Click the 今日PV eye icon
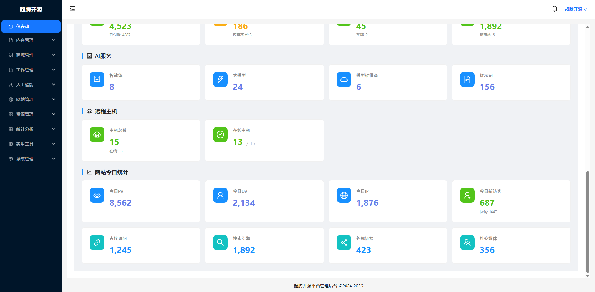 coord(97,195)
